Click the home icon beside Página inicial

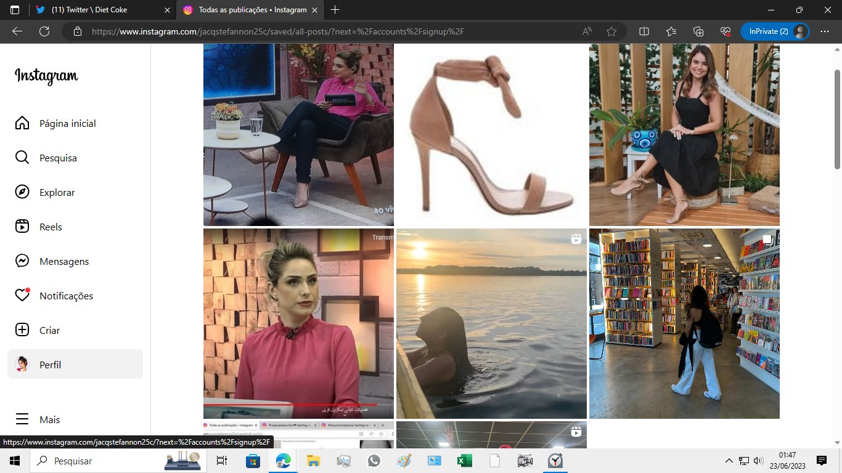click(x=22, y=123)
